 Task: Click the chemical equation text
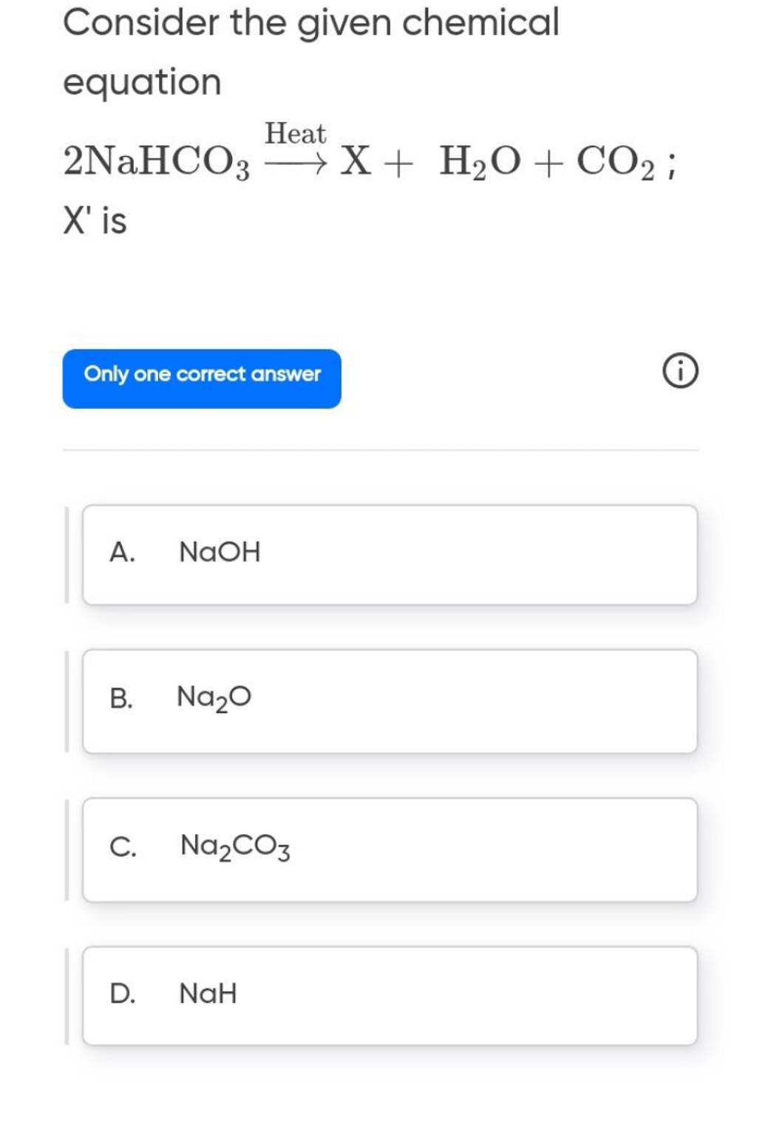click(x=370, y=161)
